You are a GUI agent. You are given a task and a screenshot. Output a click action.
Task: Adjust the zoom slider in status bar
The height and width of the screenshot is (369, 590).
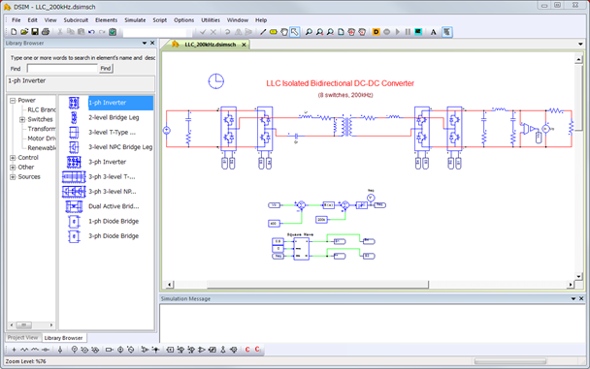pos(509,361)
